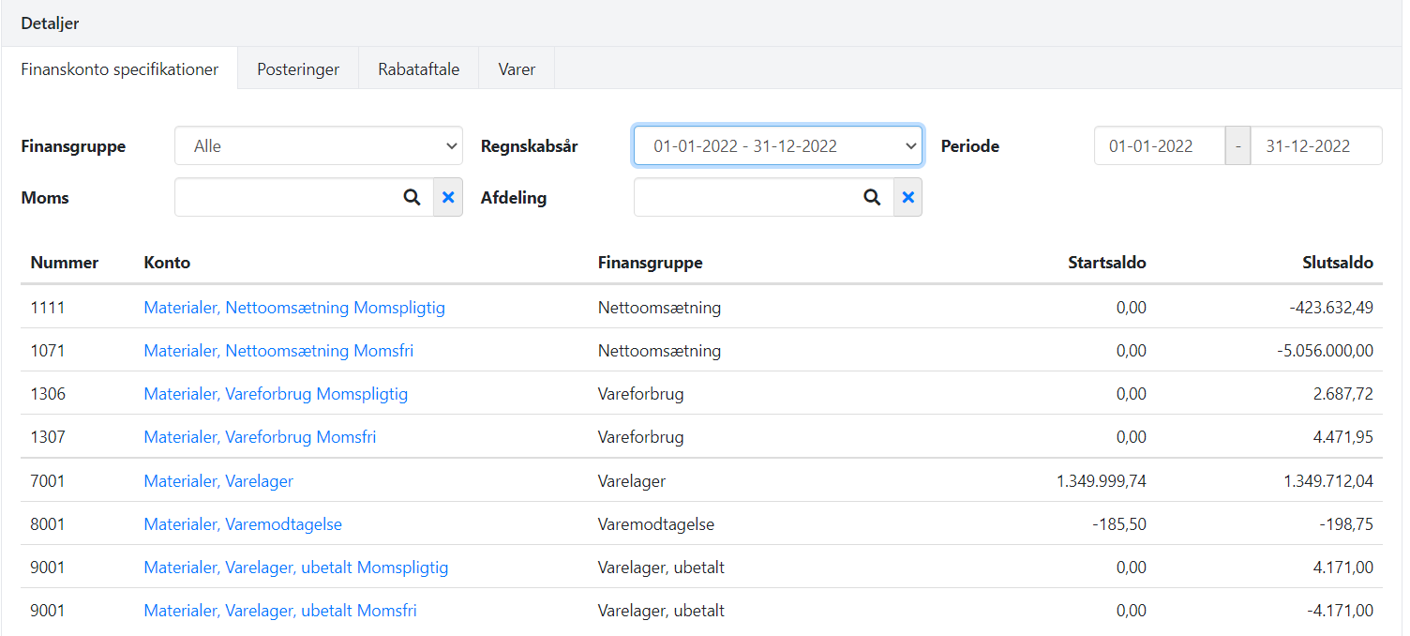The width and height of the screenshot is (1410, 636).
Task: Click the Detaljer header label
Action: coord(50,23)
